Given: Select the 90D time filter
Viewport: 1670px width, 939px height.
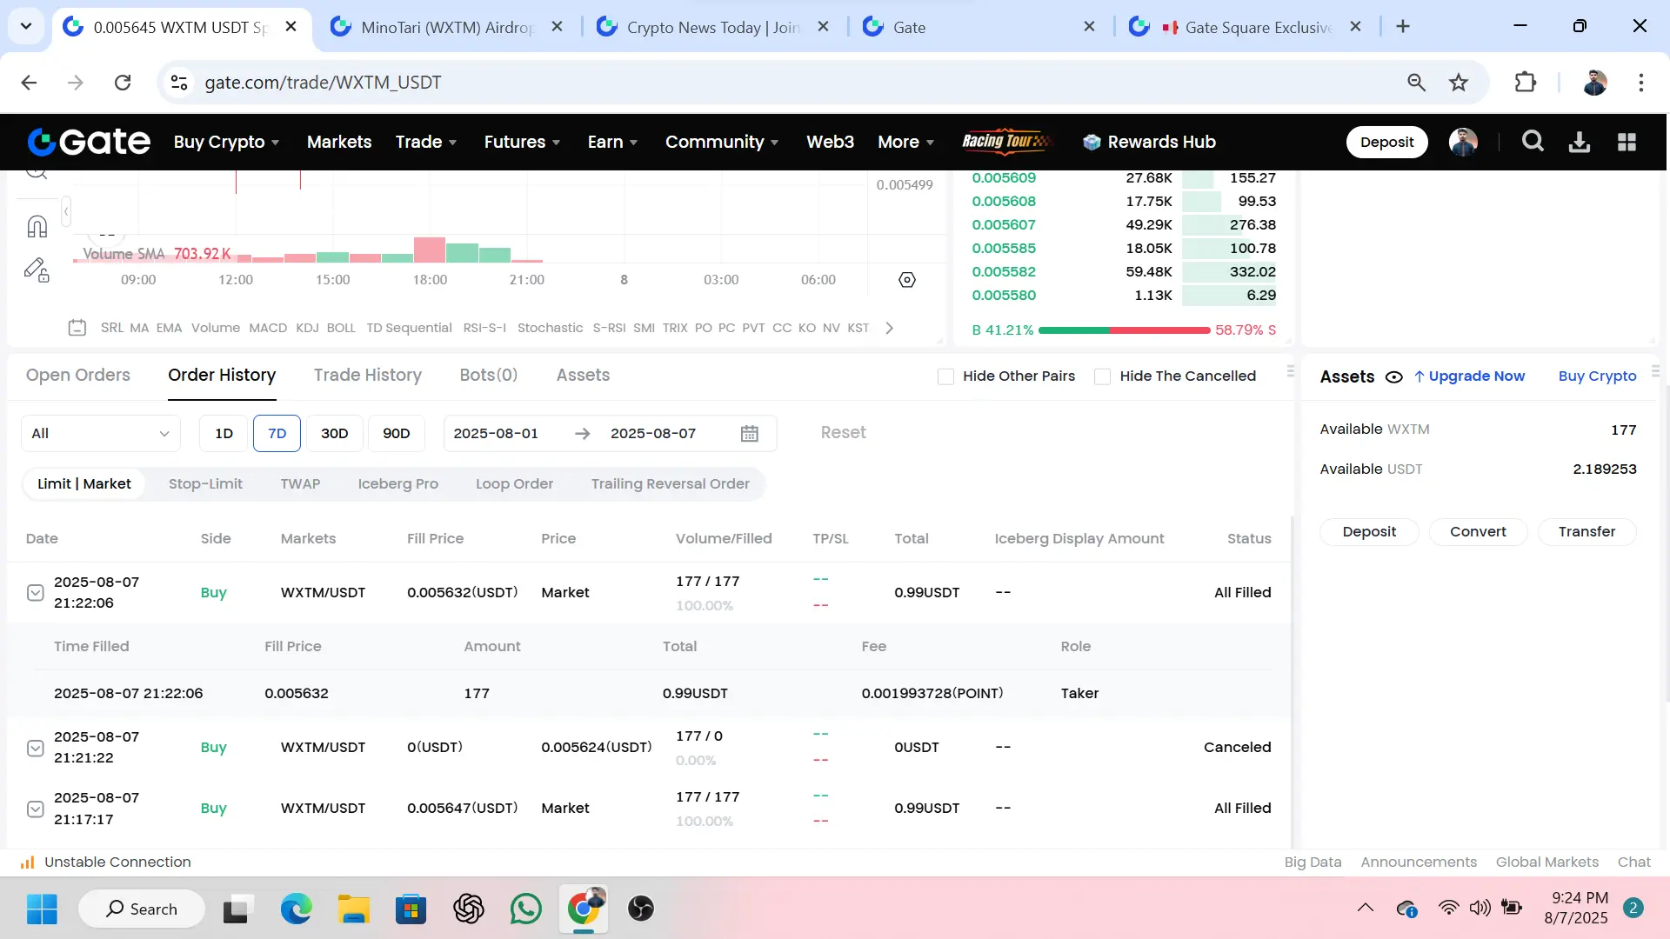Looking at the screenshot, I should [396, 433].
